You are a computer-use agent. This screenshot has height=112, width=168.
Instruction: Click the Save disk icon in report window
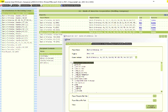66,39
